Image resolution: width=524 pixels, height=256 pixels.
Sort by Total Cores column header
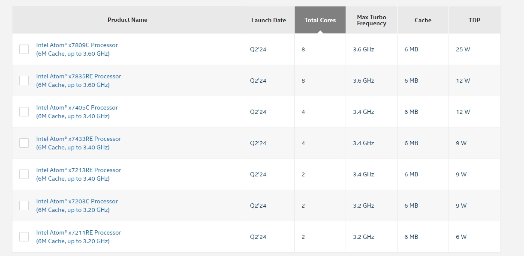coord(320,20)
